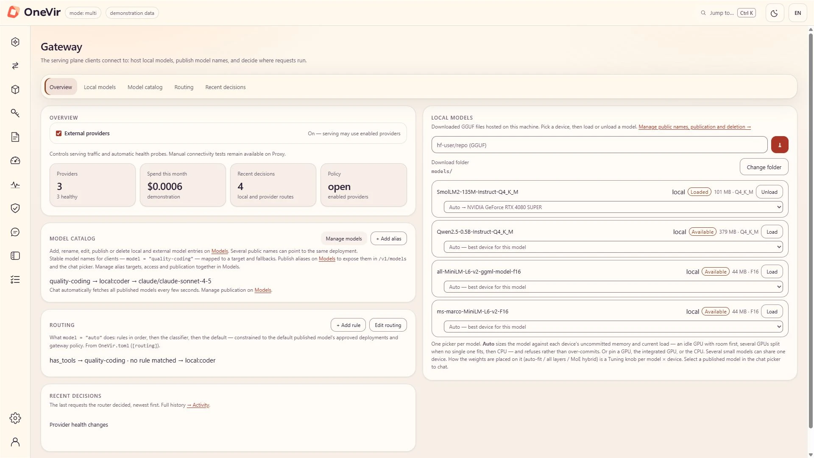Click the search magnifier Jump to
This screenshot has width=814, height=458.
click(703, 13)
